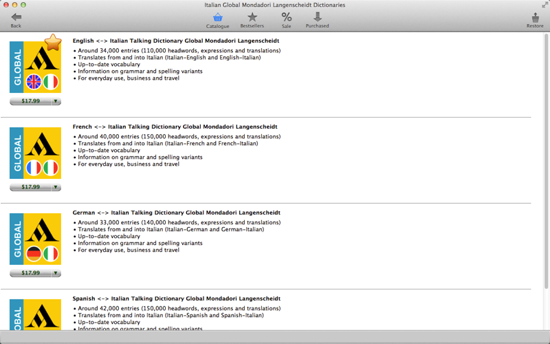This screenshot has width=550, height=344.
Task: Expand price options arrow for English dictionary
Action: pyautogui.click(x=56, y=101)
